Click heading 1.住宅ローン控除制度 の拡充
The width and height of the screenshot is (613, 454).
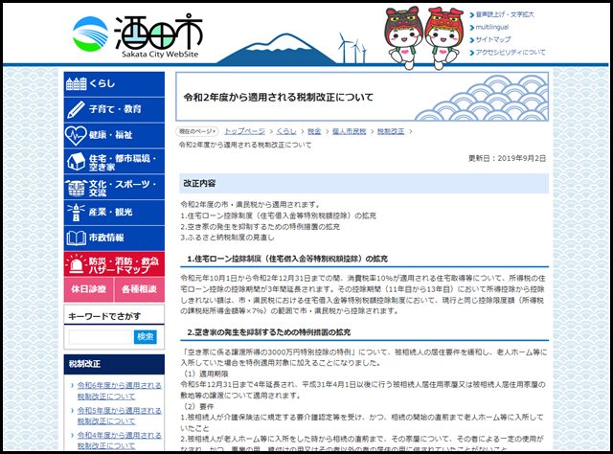287,259
